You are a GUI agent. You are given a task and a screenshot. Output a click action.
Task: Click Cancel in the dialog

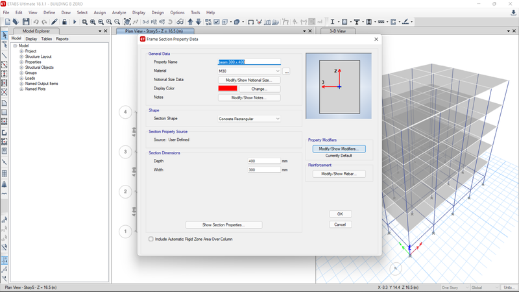(340, 225)
